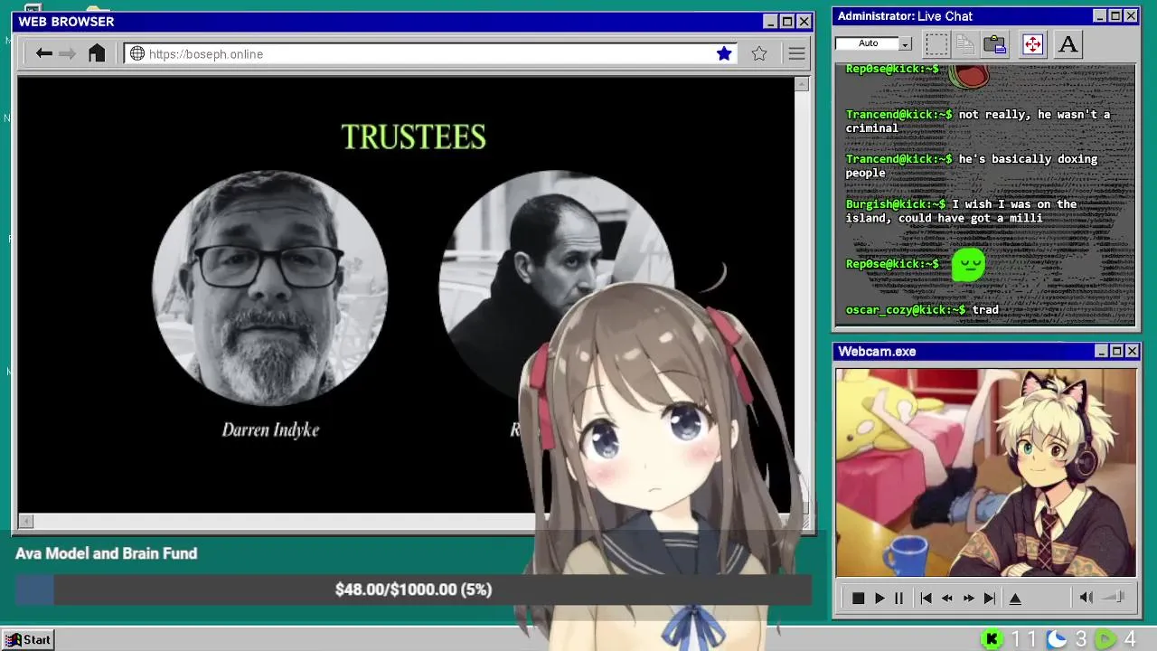
Task: Click oscar_cozy's 'trad' chat message
Action: coord(922,309)
